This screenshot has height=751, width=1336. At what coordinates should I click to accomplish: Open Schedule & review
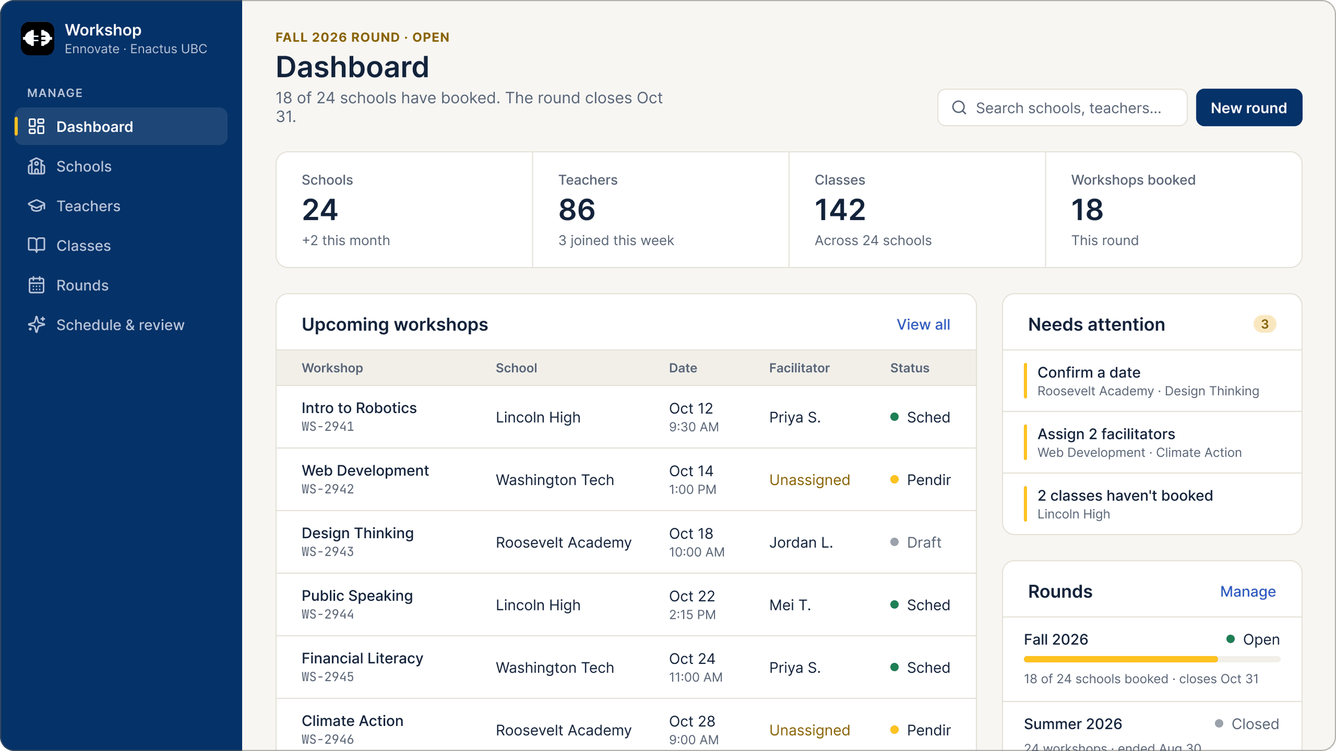[x=121, y=325]
